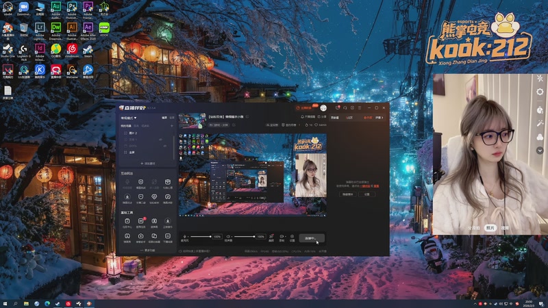The image size is (548, 308).
Task: Select the first image source in list
Action: point(147,133)
